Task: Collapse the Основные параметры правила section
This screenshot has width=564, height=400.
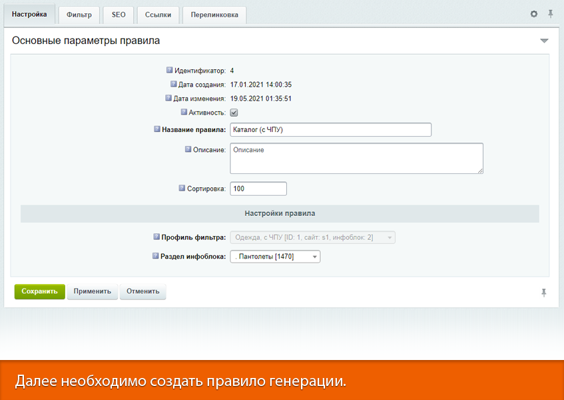Action: 545,40
